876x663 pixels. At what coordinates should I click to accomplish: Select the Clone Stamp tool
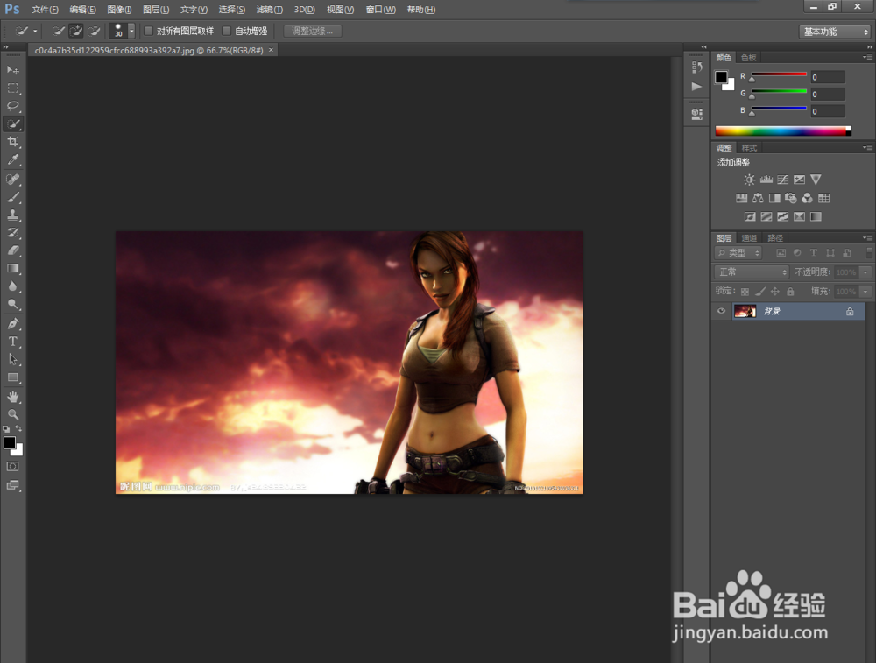click(x=13, y=215)
